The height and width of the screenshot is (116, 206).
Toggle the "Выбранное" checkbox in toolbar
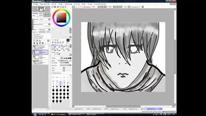pyautogui.click(x=84, y=7)
